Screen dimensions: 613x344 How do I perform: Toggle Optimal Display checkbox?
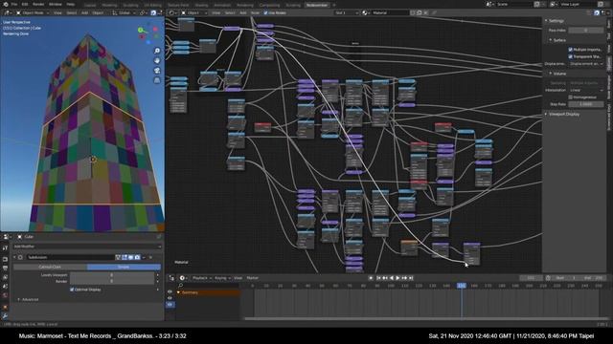point(72,290)
